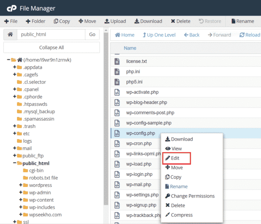261x224 pixels.
Task: Create a new file with +File
Action: coord(11,21)
